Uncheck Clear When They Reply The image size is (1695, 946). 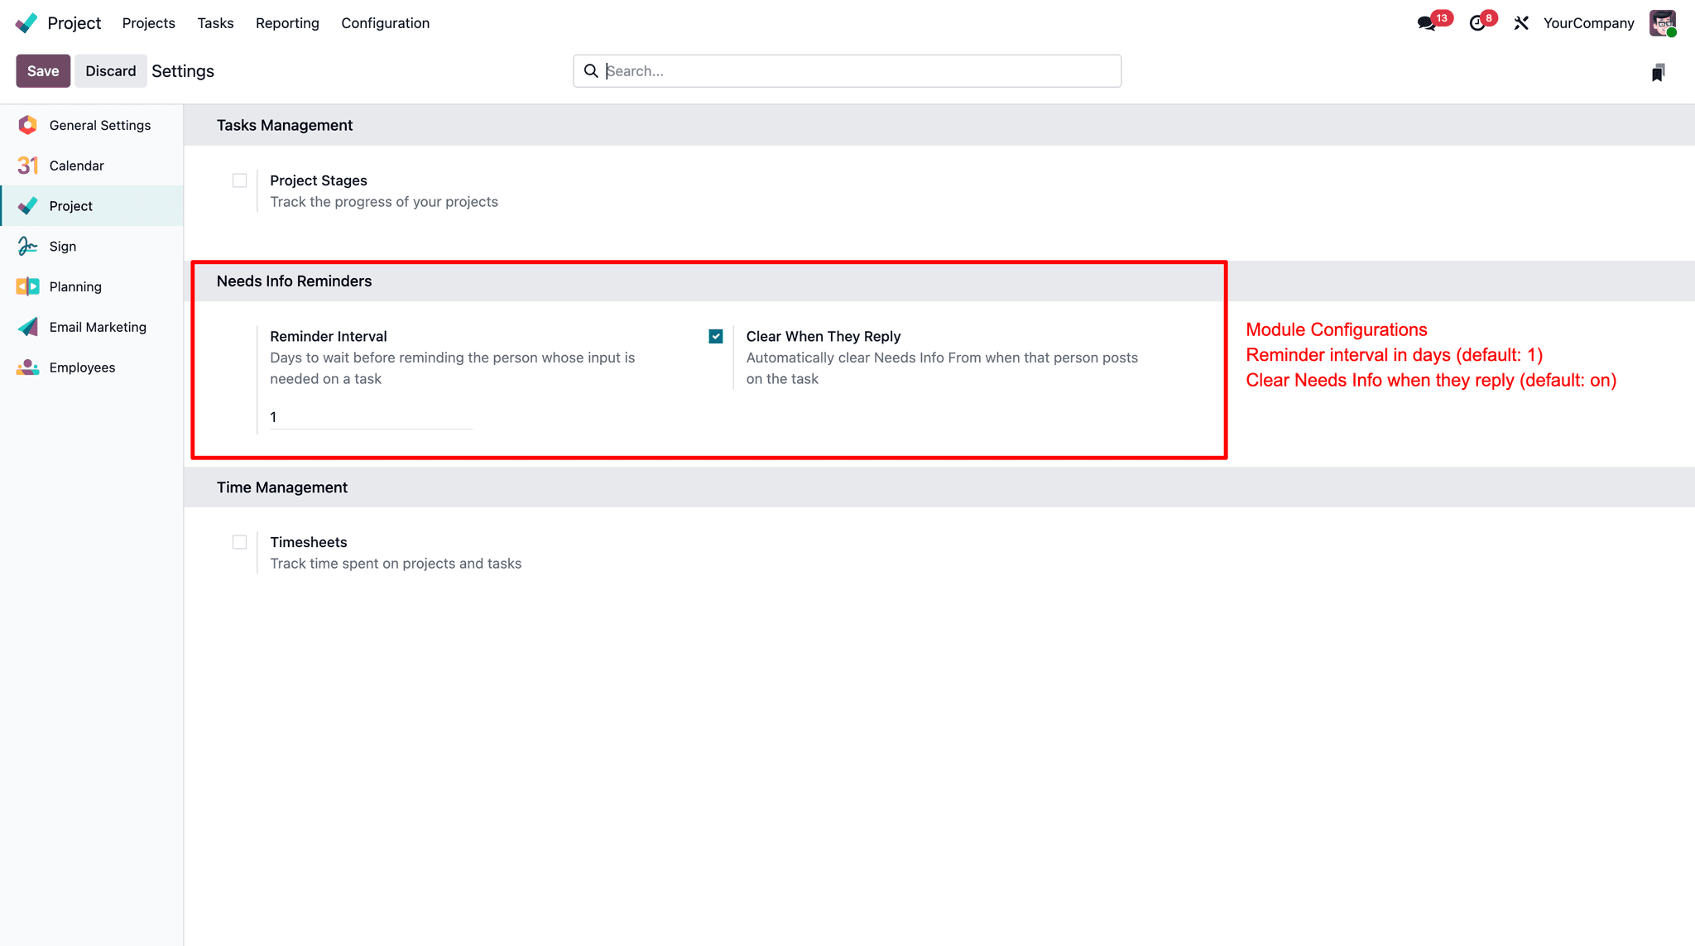tap(716, 336)
